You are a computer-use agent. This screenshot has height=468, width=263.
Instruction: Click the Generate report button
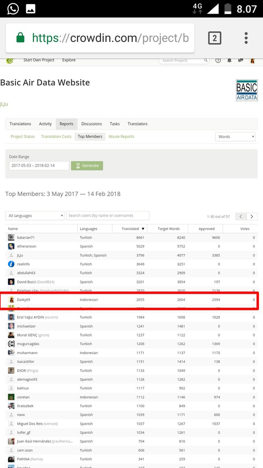(87, 165)
